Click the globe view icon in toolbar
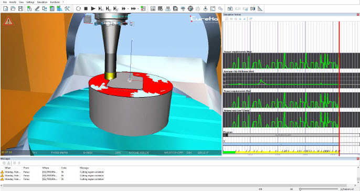Screen dimensions: 360x191 [x=190, y=9]
